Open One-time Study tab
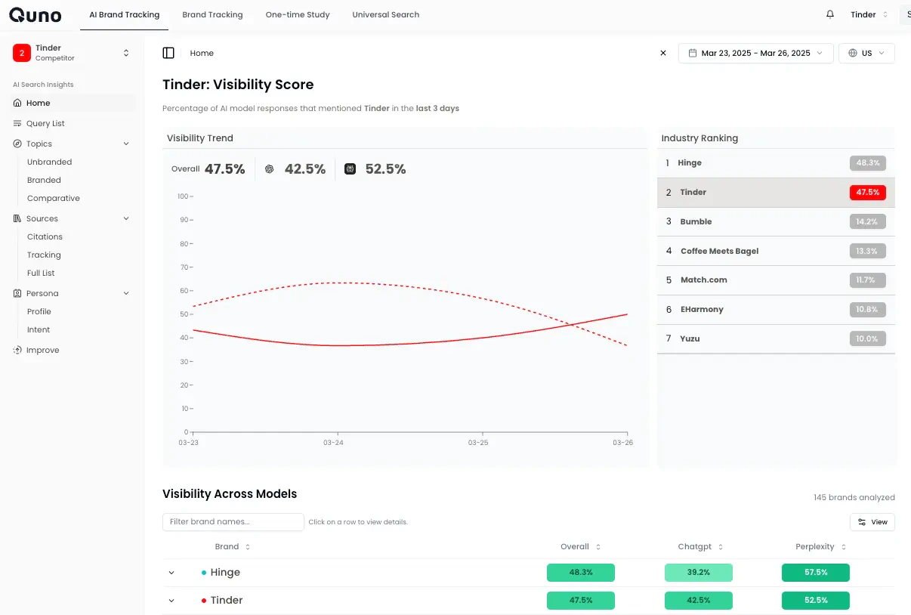 coord(298,14)
